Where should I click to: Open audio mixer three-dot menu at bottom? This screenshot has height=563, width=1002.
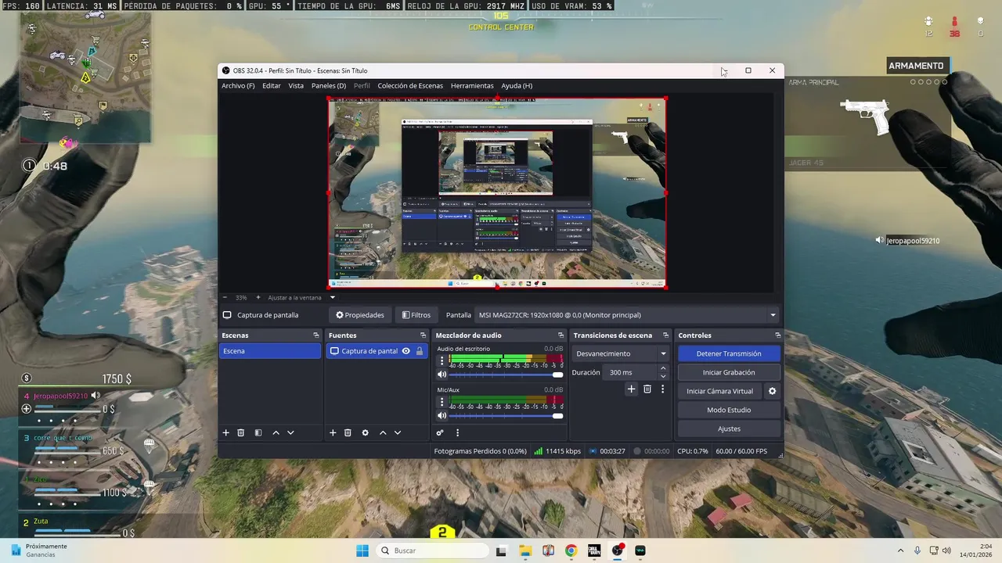[x=458, y=432]
